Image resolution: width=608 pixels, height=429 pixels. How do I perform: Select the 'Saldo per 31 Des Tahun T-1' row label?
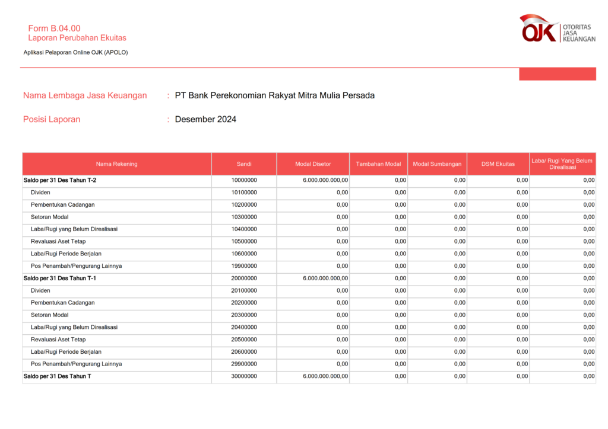coord(60,278)
